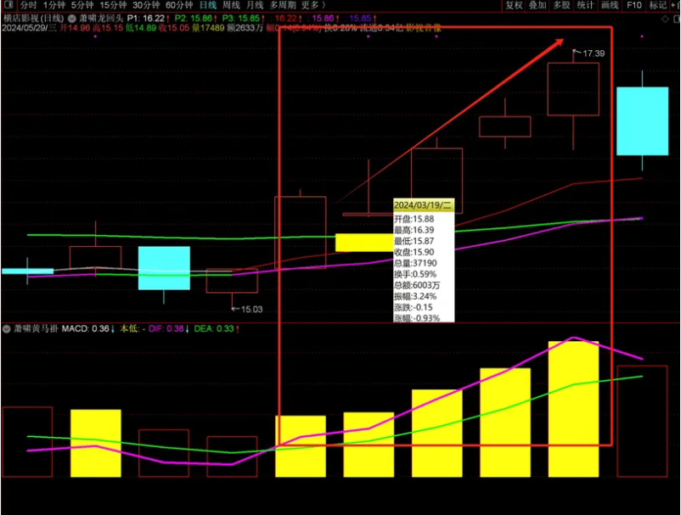681x515 pixels.
Task: Expand the 萧啸黄马褂 indicator dropdown
Action: tap(8, 328)
